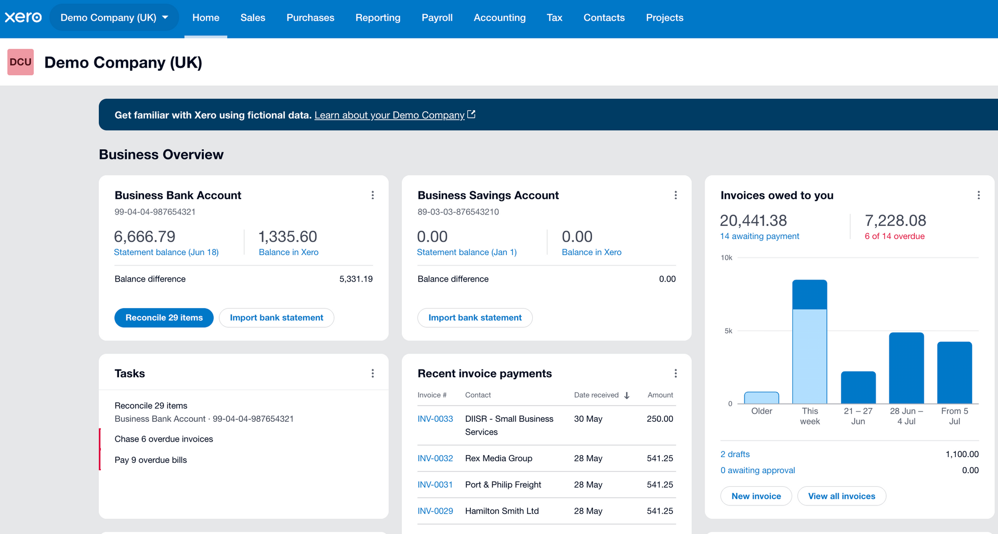Open Invoices owed to you options menu
Screen dimensions: 998x534
(x=979, y=195)
